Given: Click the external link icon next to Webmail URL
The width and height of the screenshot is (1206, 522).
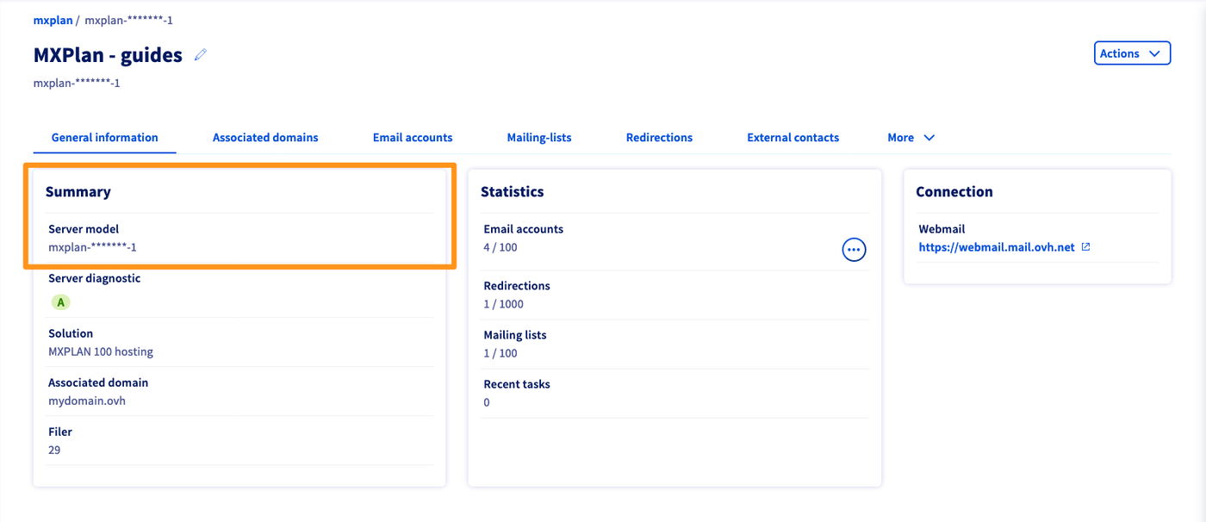Looking at the screenshot, I should [x=1085, y=247].
